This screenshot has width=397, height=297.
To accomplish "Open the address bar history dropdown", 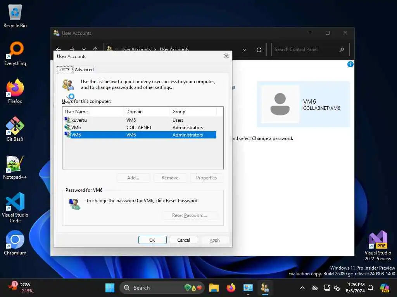I will (x=245, y=50).
